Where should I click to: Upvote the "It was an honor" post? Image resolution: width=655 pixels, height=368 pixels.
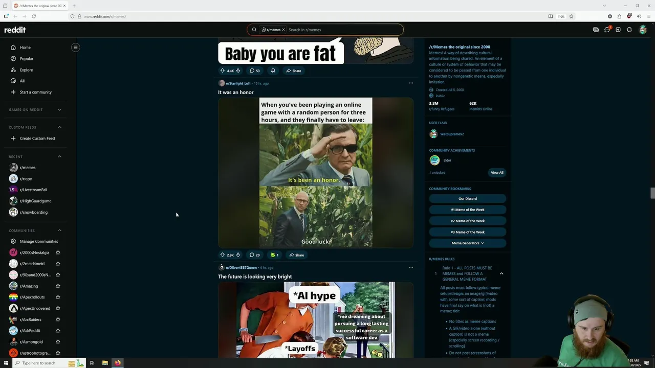pyautogui.click(x=222, y=255)
